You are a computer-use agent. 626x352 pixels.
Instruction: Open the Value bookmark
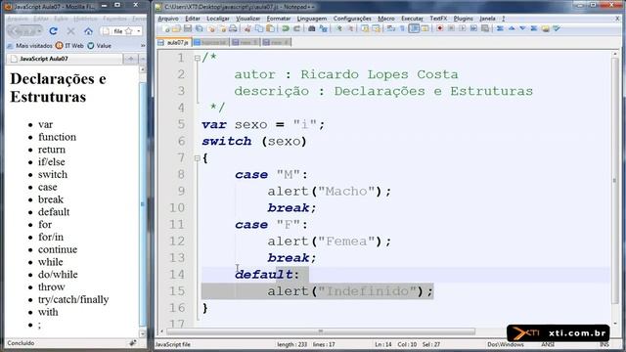click(100, 46)
